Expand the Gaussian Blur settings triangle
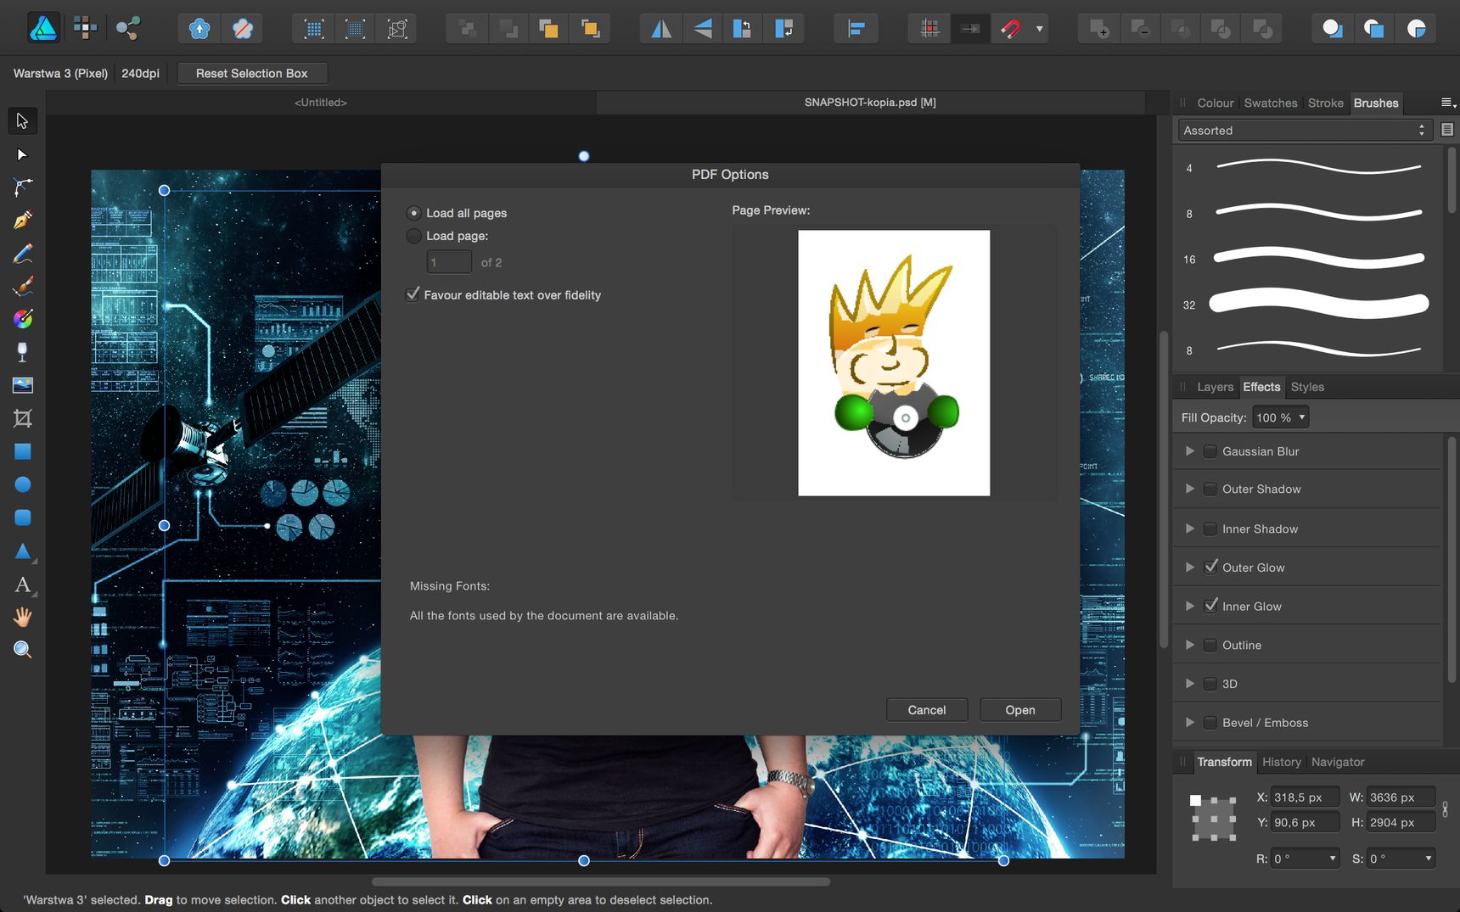 coord(1189,451)
